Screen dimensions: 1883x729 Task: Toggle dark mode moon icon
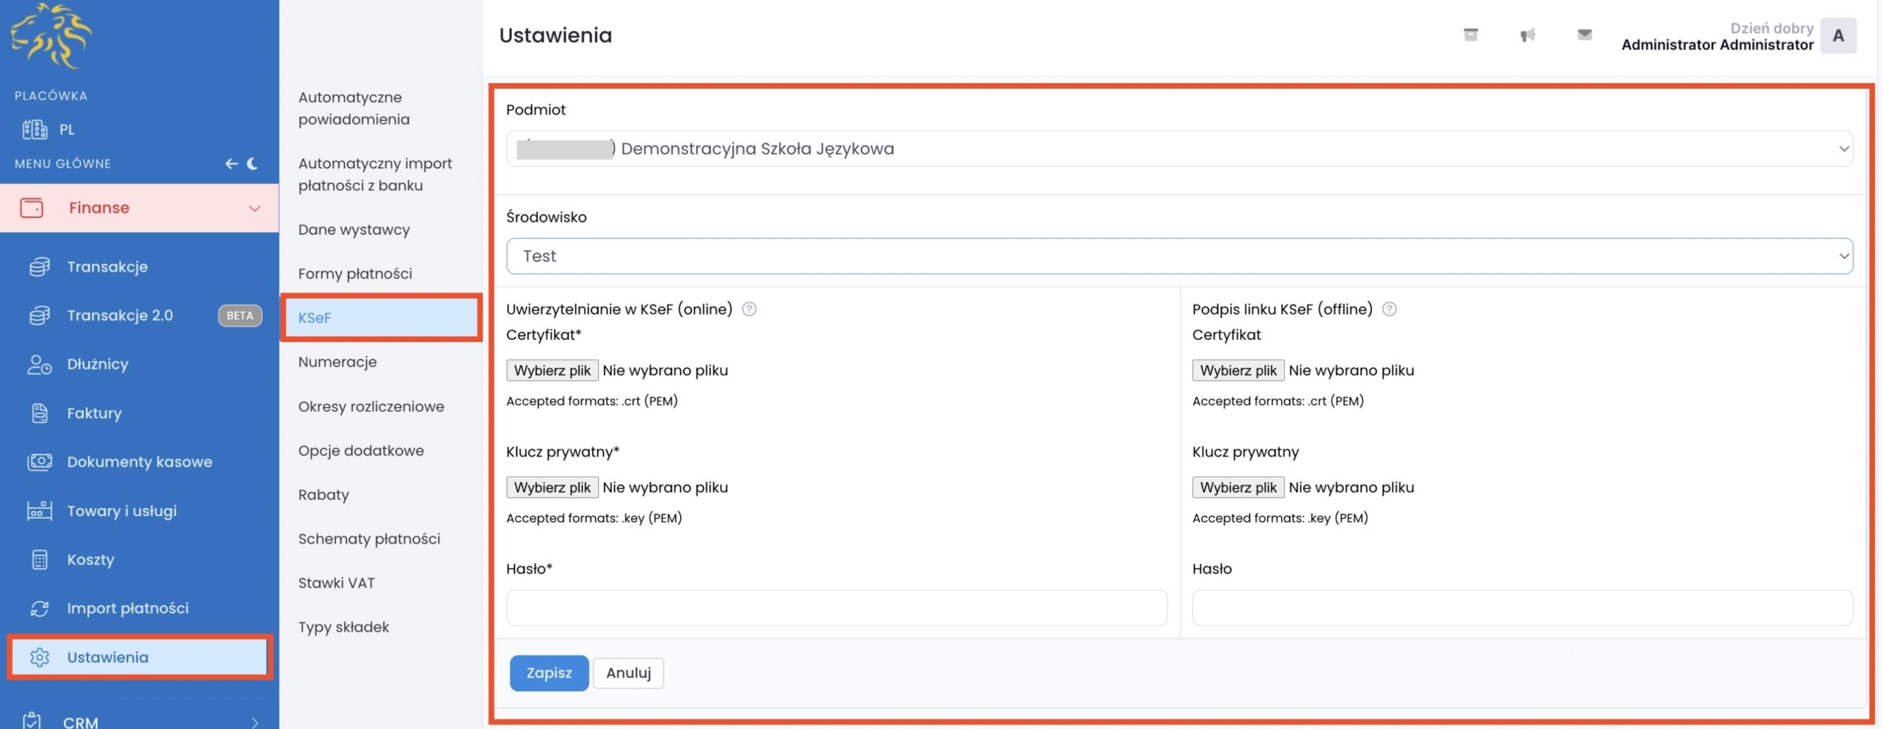[253, 163]
